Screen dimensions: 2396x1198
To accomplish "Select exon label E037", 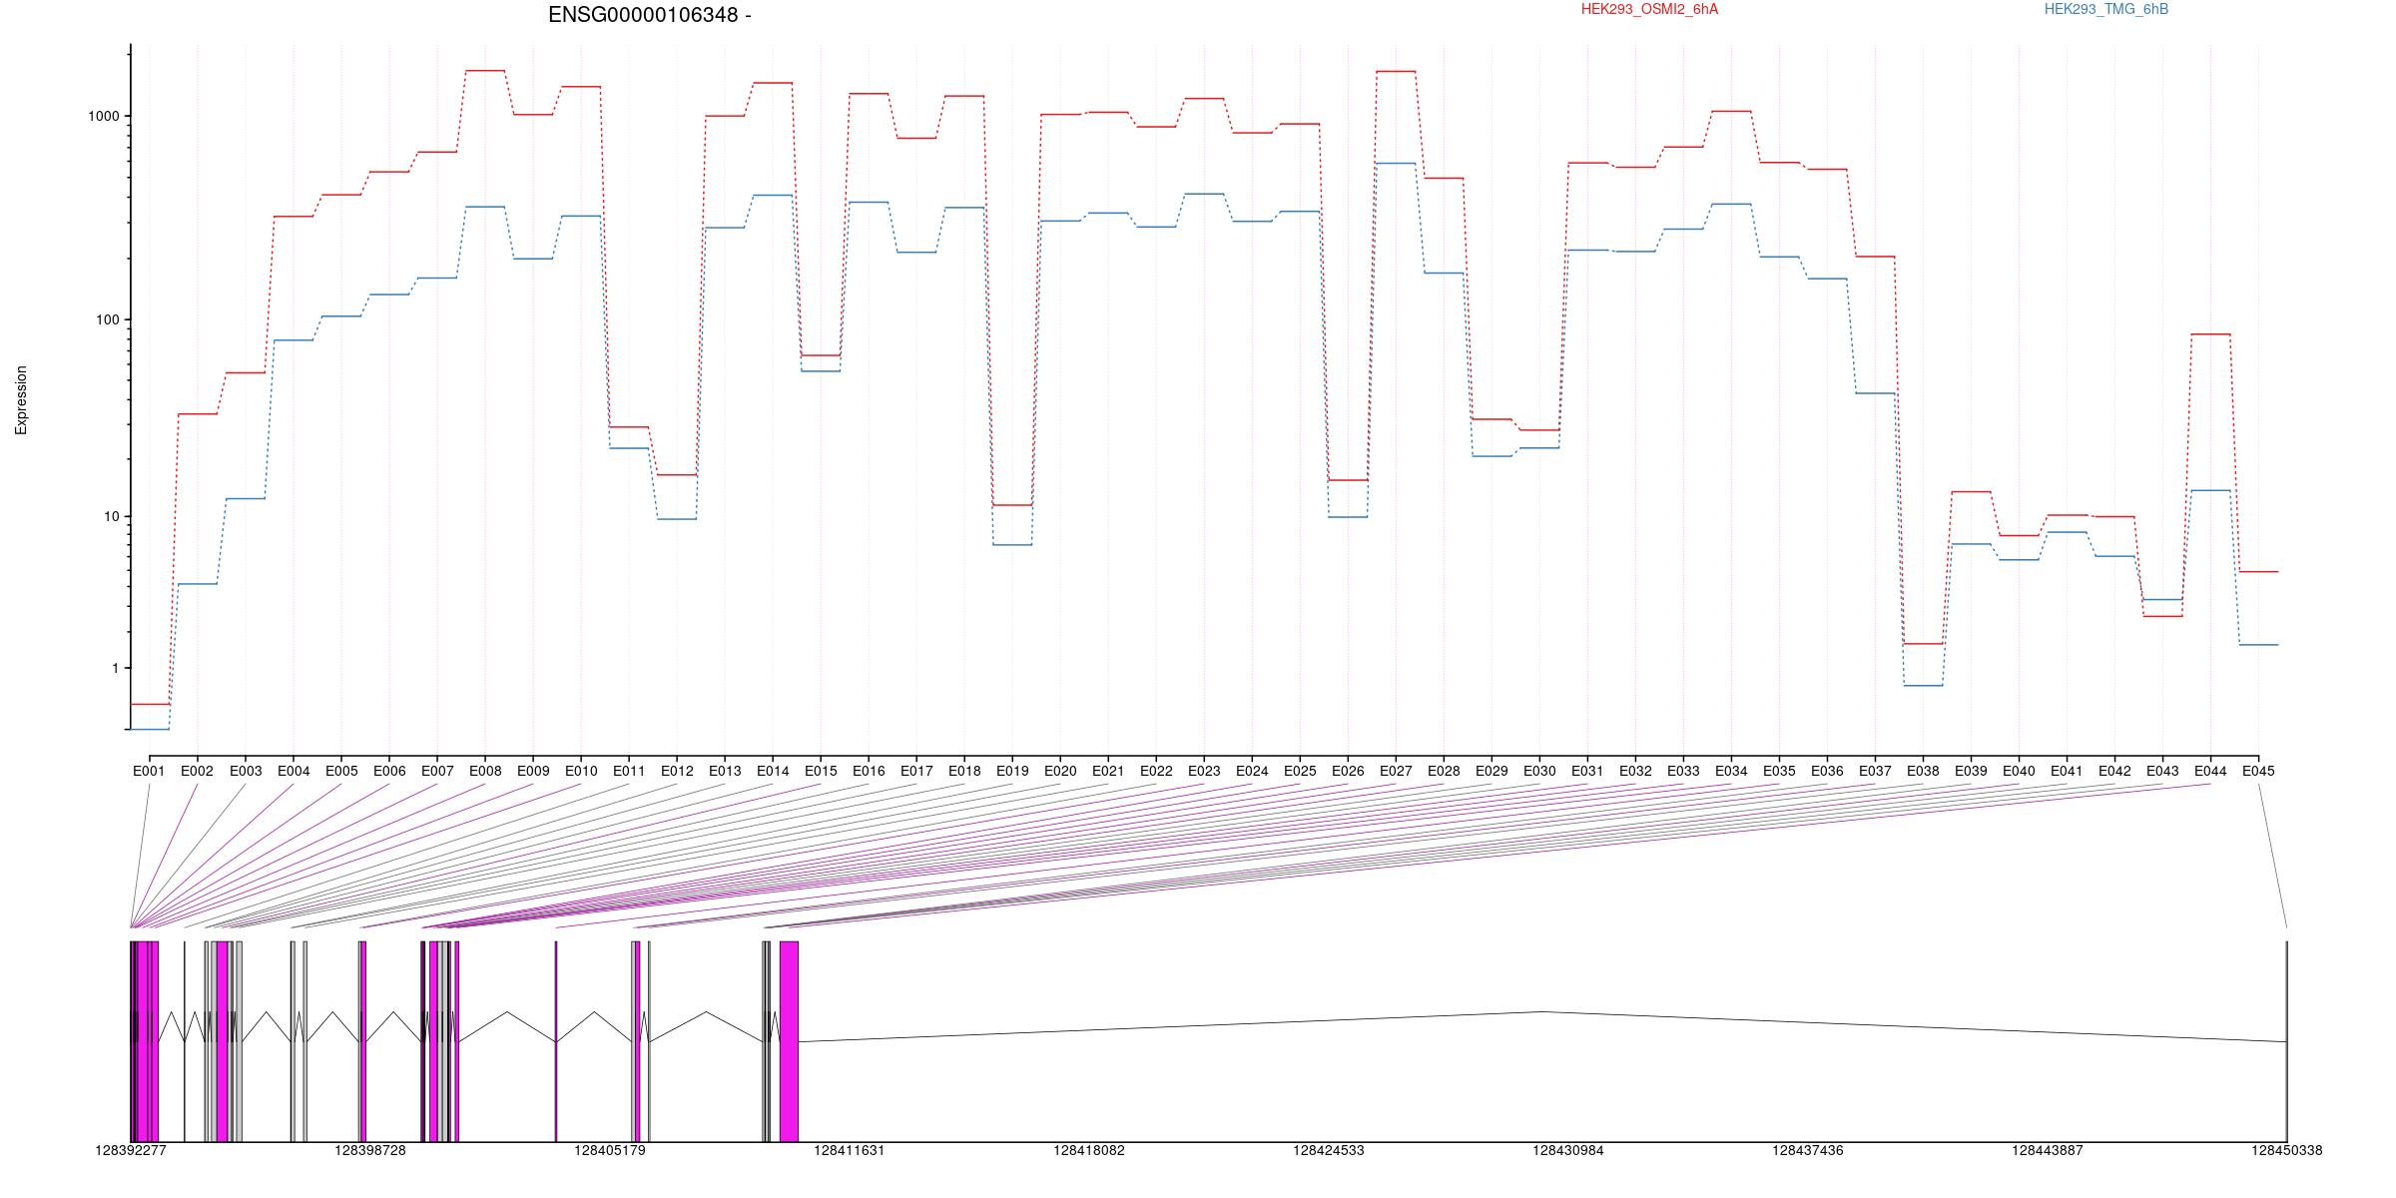I will click(1875, 771).
